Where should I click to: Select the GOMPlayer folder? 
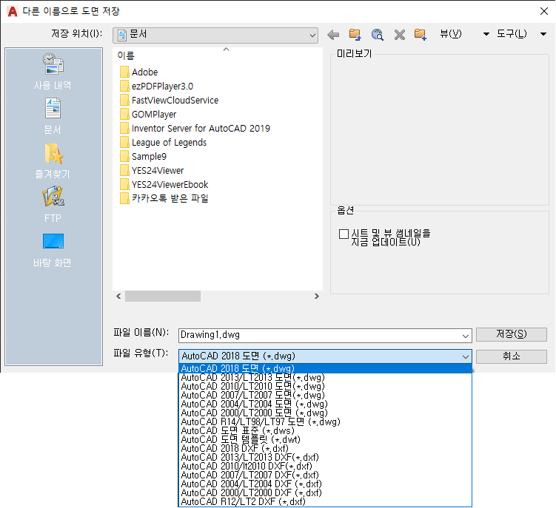[148, 114]
